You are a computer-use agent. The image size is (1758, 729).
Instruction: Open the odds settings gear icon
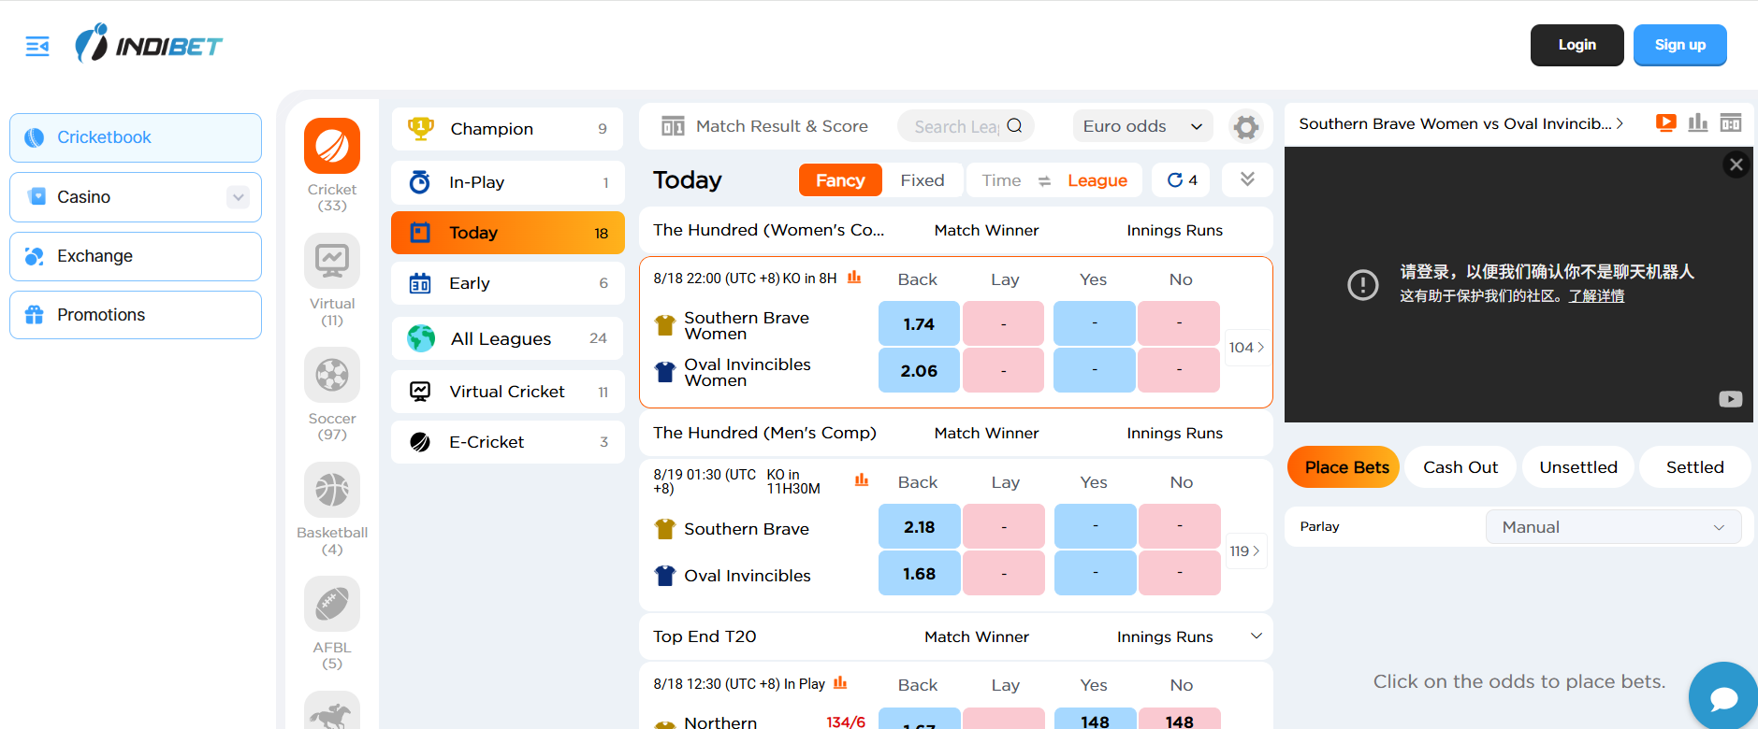[1245, 126]
